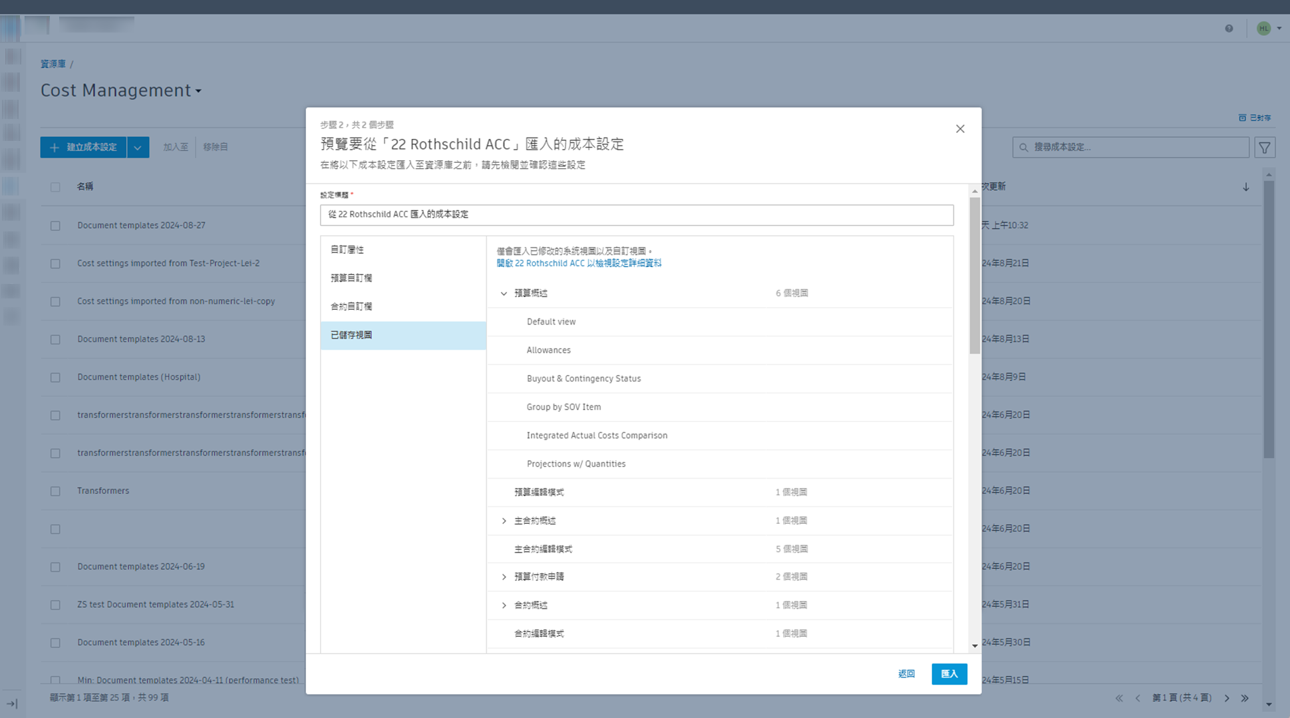Expand the 主合約概述 group
The image size is (1290, 718).
(x=504, y=521)
